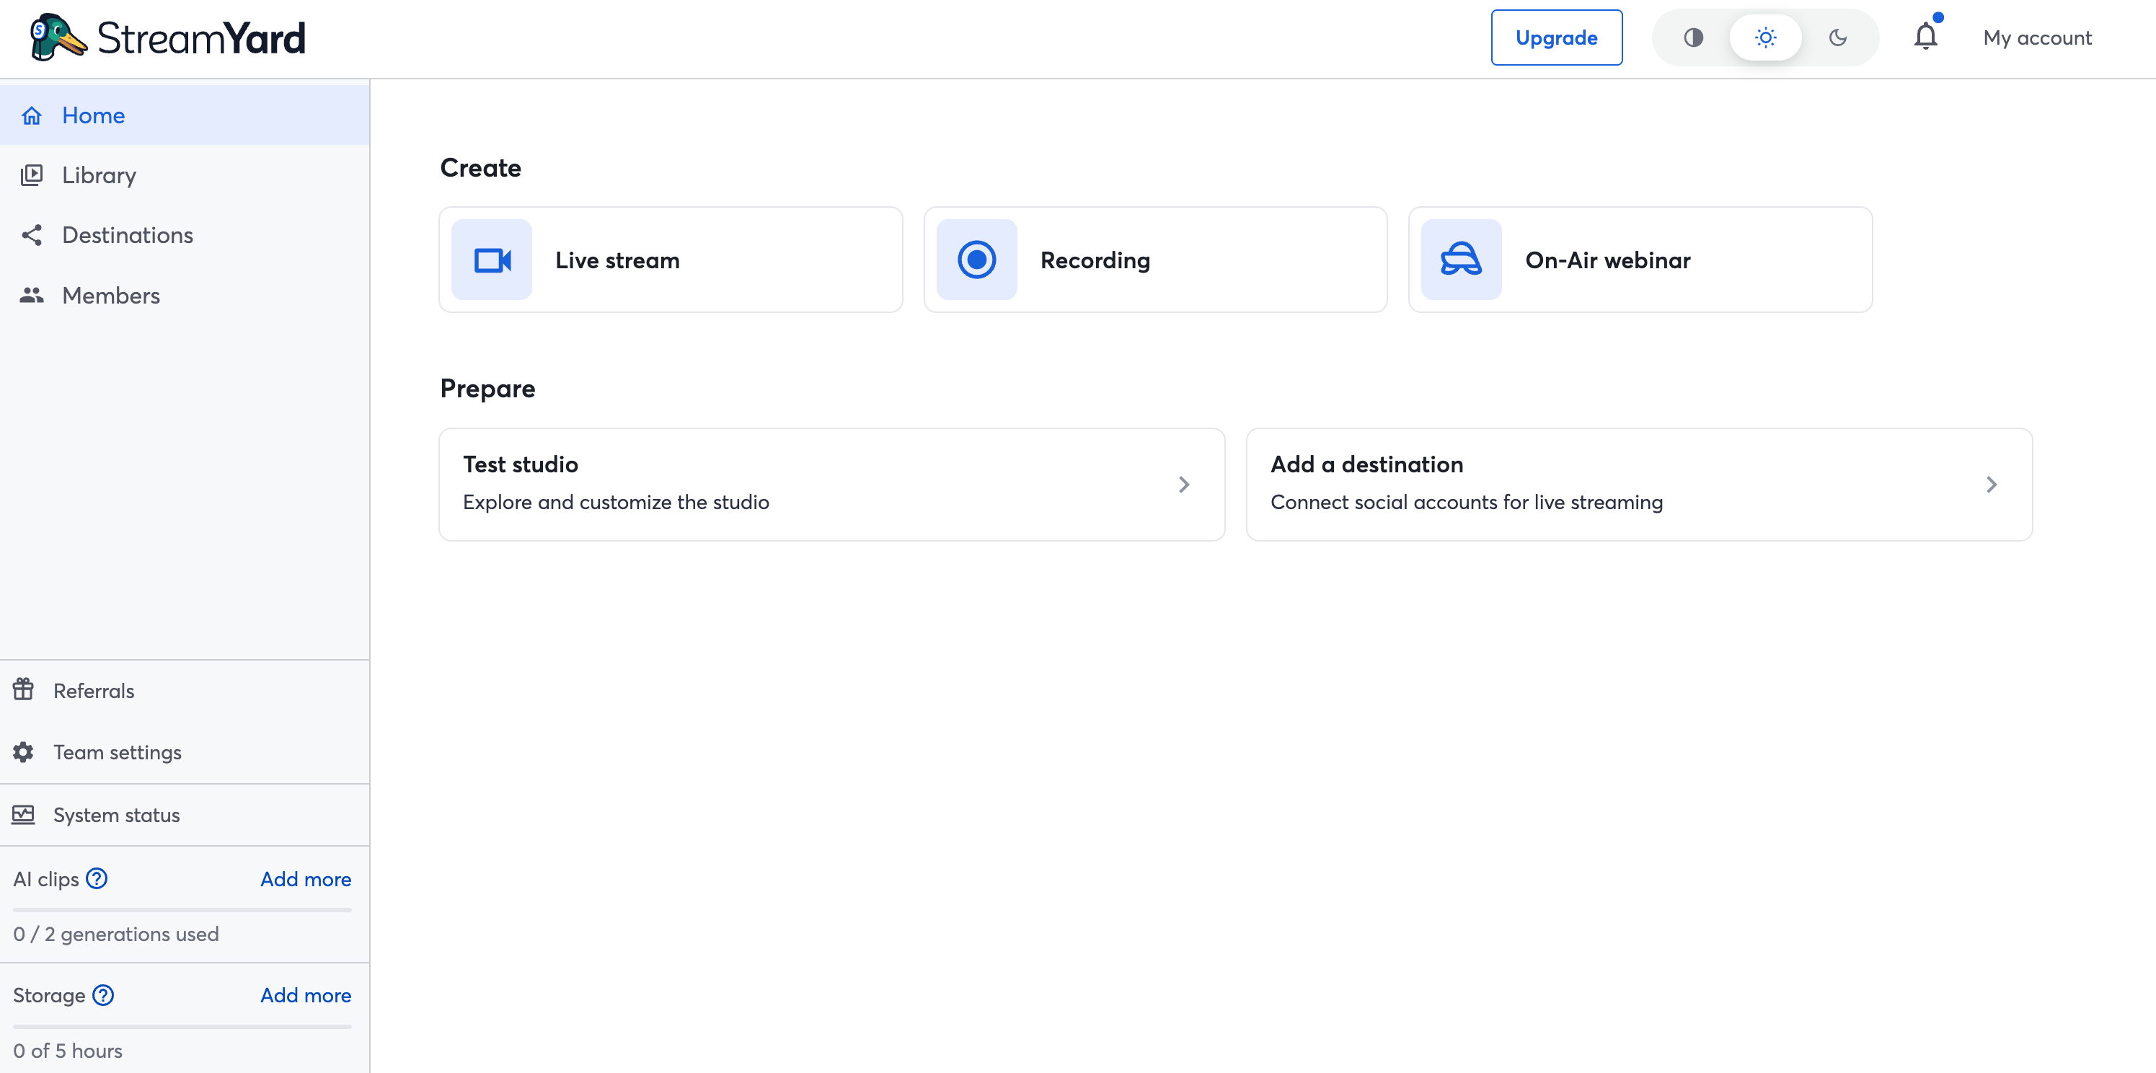Enable light theme with sun icon
Image resolution: width=2156 pixels, height=1073 pixels.
[x=1765, y=37]
